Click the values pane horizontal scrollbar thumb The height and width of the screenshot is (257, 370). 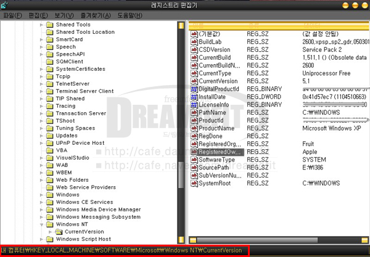pos(257,240)
